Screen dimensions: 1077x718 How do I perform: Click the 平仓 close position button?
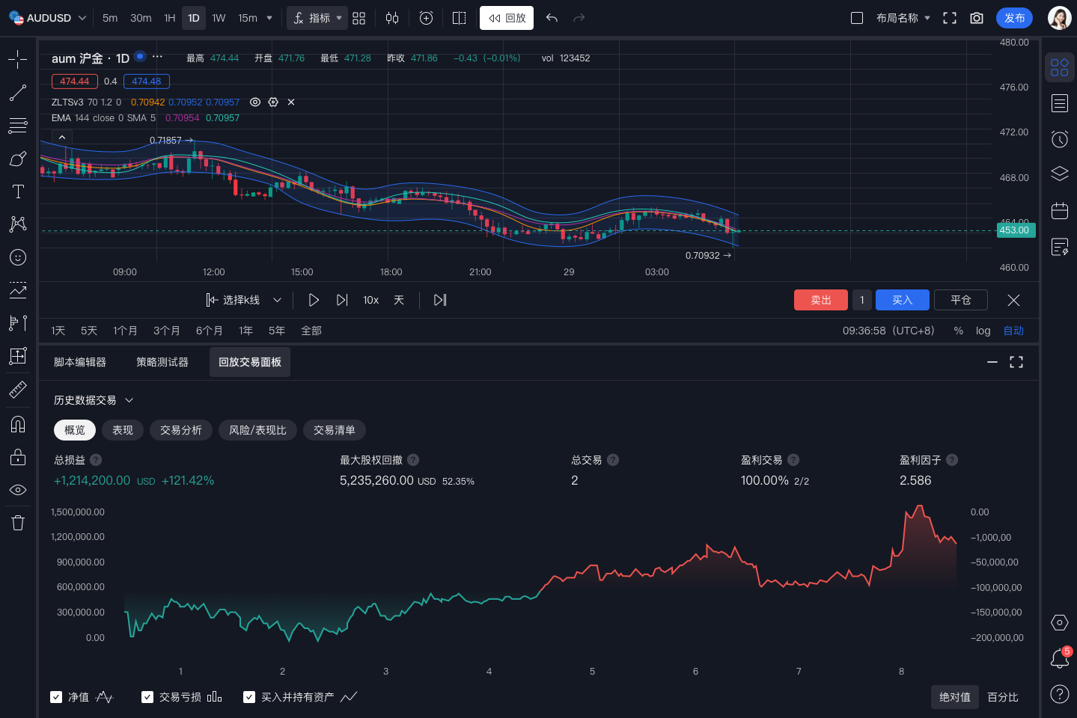coord(961,300)
